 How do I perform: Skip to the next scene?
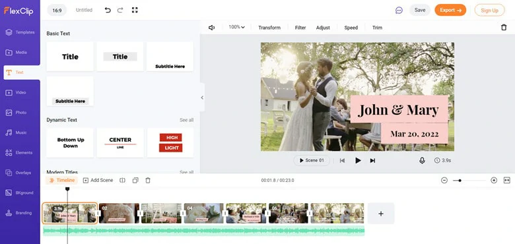pyautogui.click(x=372, y=160)
